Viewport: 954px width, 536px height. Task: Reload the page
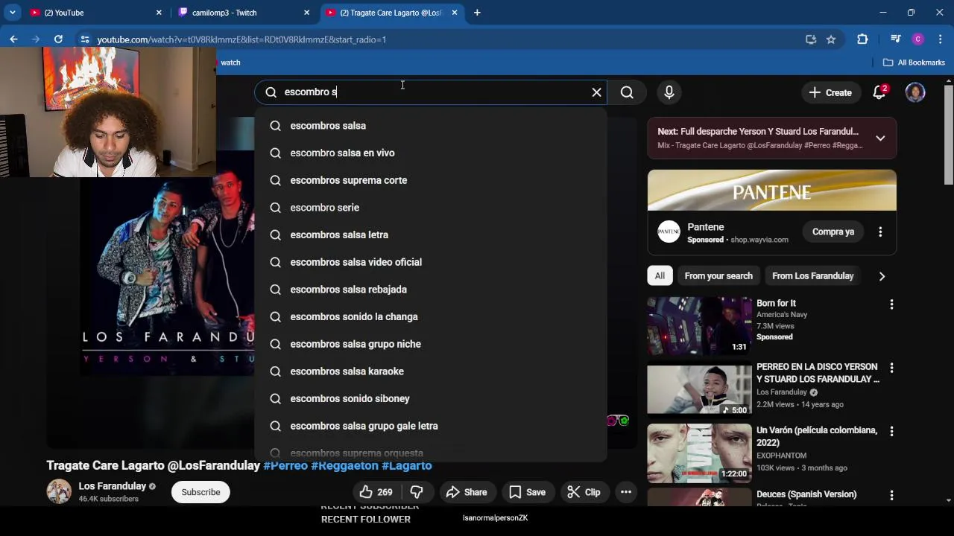pyautogui.click(x=58, y=39)
